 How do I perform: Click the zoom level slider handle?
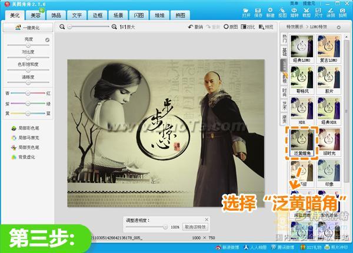pyautogui.click(x=70, y=27)
